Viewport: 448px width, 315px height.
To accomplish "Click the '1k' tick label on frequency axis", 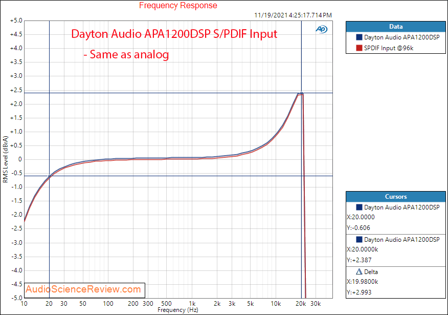I will coord(192,304).
